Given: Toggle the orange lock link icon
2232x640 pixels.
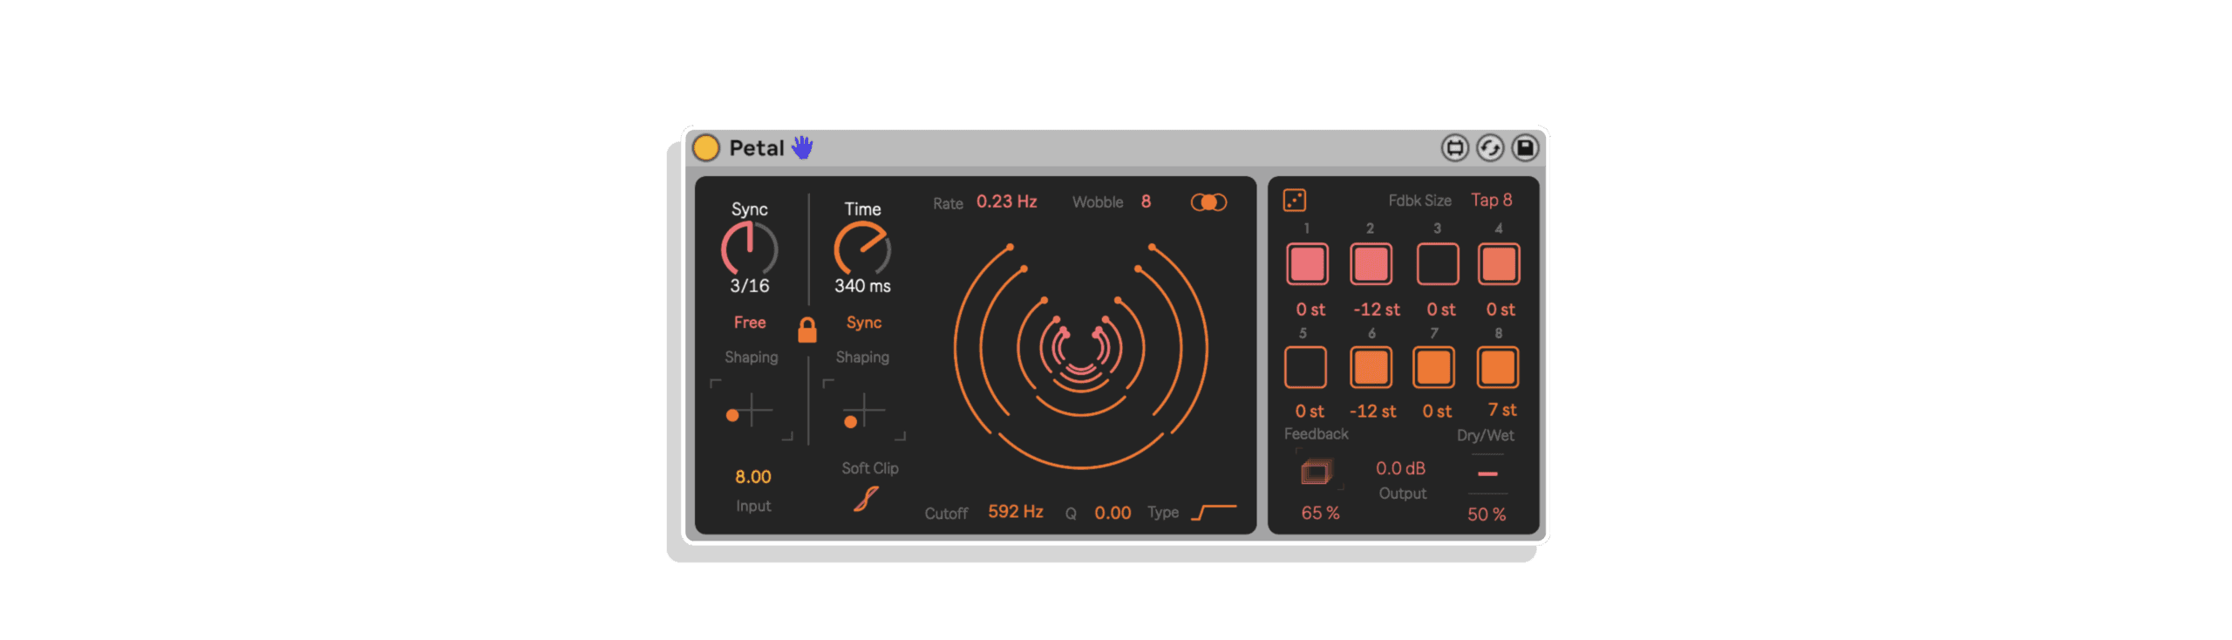Looking at the screenshot, I should pos(807,330).
